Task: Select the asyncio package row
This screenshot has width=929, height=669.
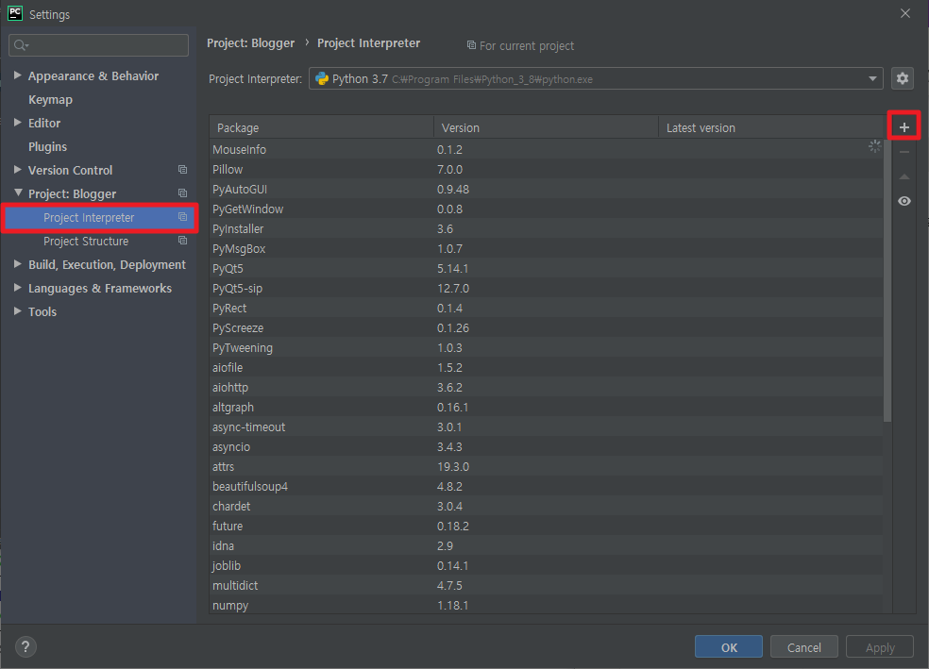Action: [547, 447]
